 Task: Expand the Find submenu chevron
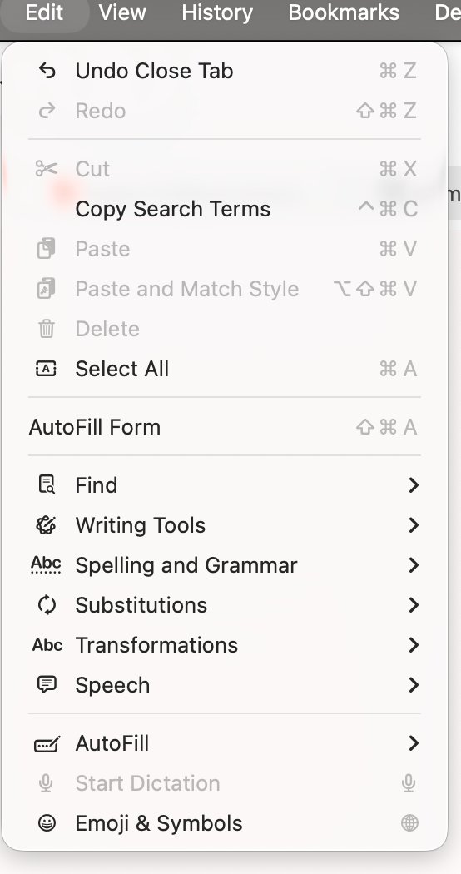(x=413, y=485)
